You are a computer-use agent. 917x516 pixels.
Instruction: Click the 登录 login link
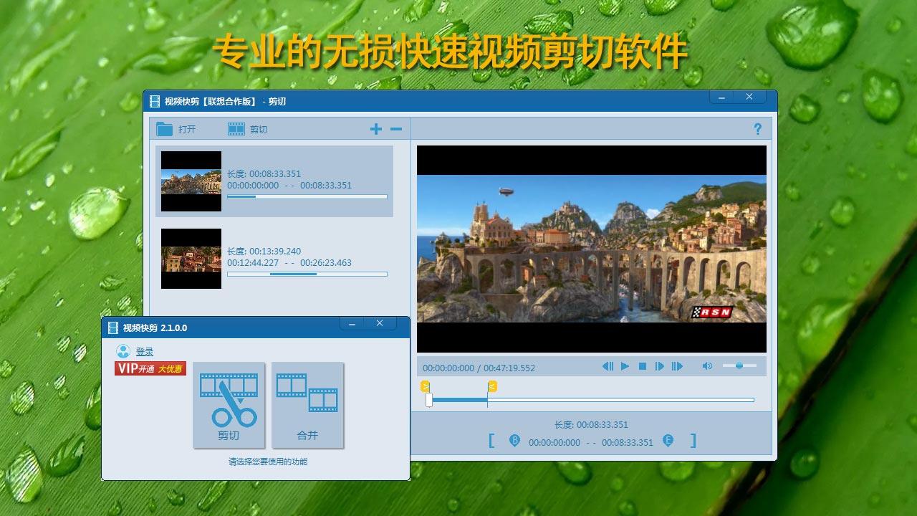pos(145,351)
